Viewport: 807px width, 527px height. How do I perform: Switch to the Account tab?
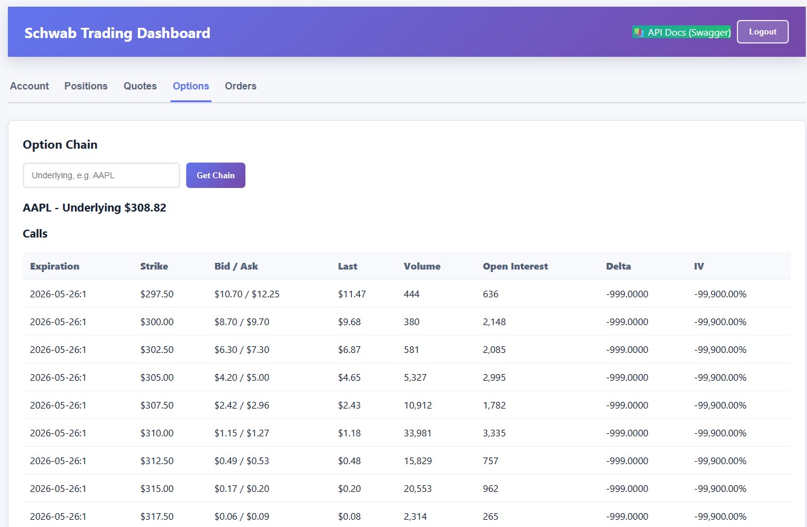click(30, 86)
